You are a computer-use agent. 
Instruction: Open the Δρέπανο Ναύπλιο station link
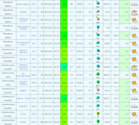pos(23,51)
